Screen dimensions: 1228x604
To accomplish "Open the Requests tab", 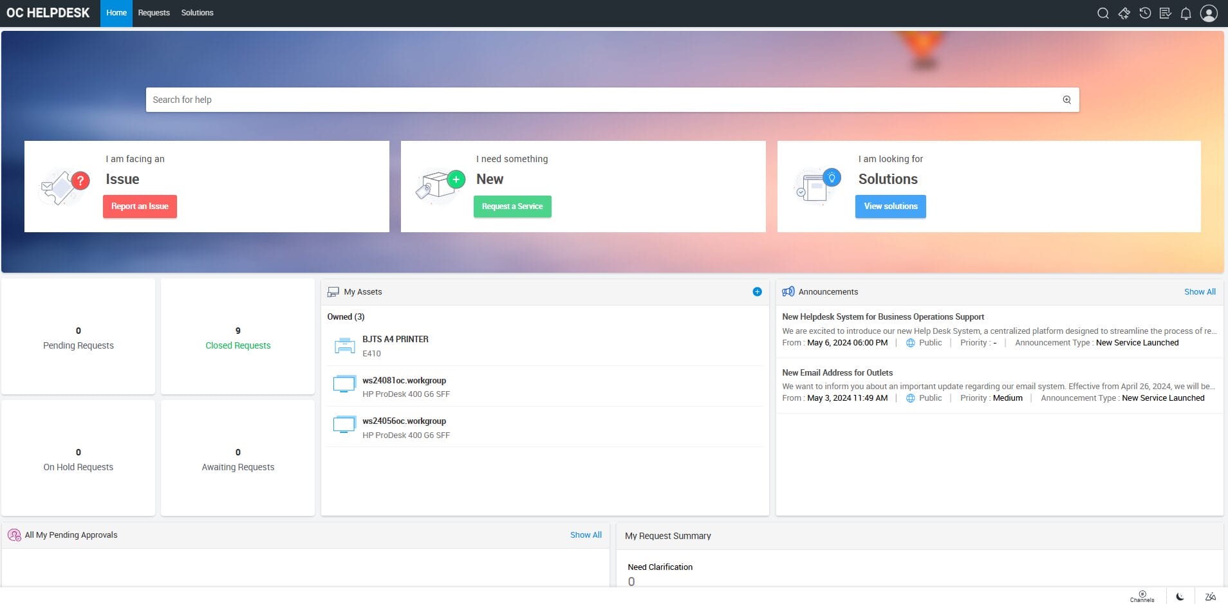I will 154,13.
